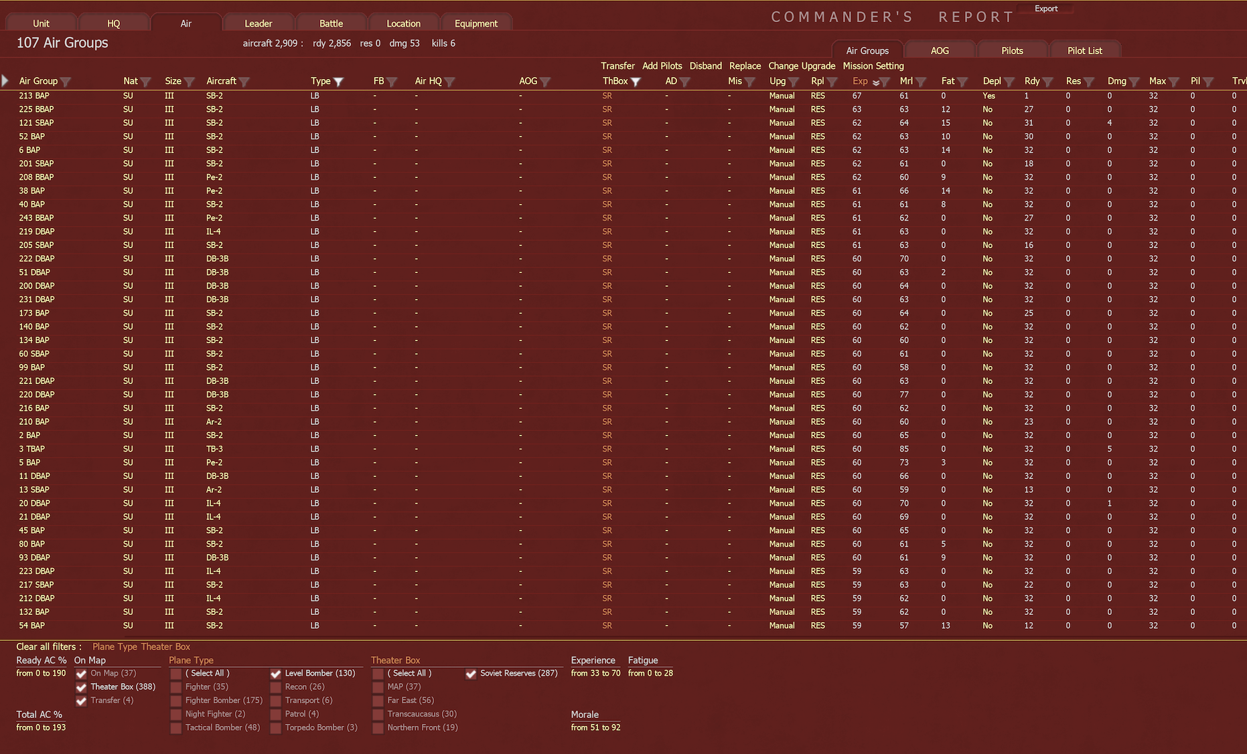Screen dimensions: 1247x754
Task: Disable the Soviet Reserves theater filter
Action: (469, 673)
